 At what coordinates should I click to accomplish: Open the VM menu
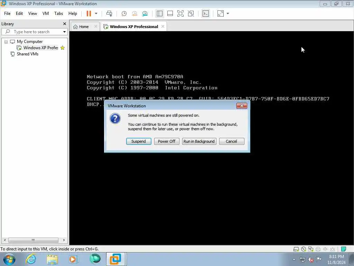coord(46,14)
